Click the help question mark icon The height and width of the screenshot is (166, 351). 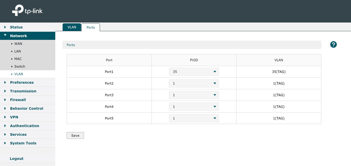pyautogui.click(x=333, y=45)
